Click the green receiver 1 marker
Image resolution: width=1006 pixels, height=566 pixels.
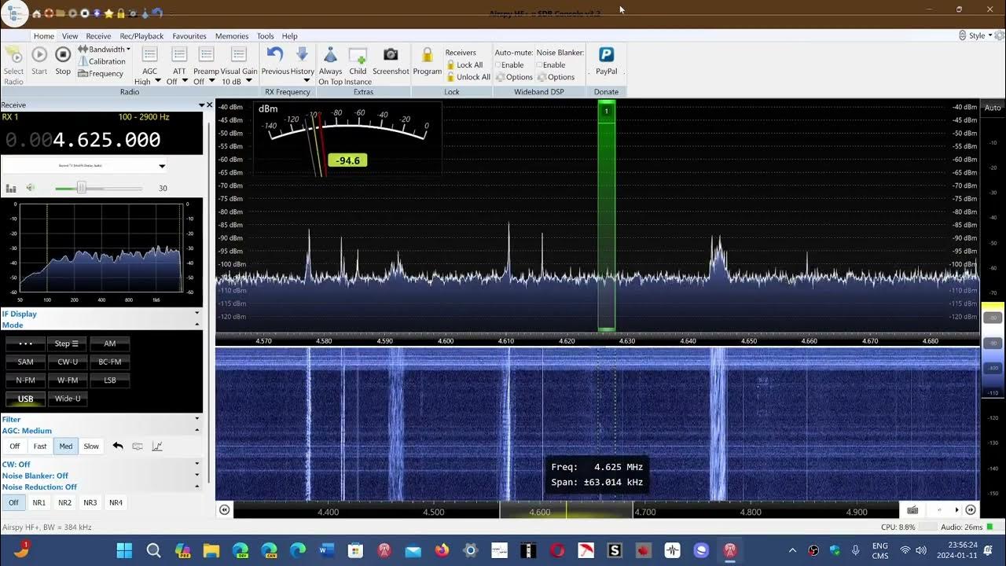pyautogui.click(x=606, y=111)
